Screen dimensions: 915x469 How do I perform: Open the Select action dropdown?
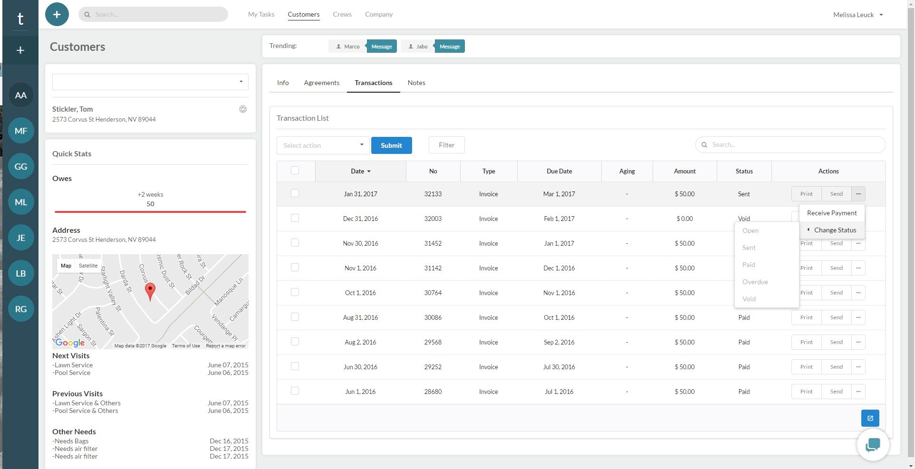323,145
